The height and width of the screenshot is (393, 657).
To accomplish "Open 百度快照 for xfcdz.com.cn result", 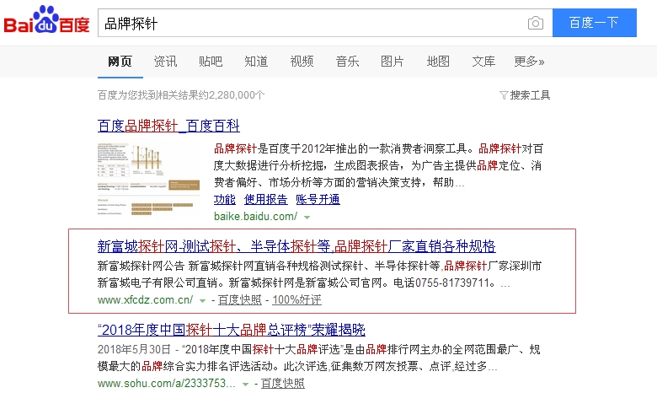I will (x=240, y=300).
